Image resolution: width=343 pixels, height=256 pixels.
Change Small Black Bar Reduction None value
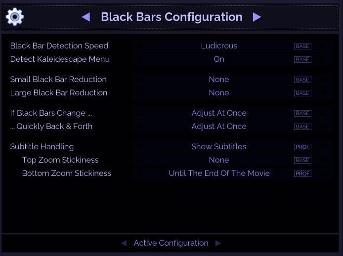pyautogui.click(x=219, y=80)
